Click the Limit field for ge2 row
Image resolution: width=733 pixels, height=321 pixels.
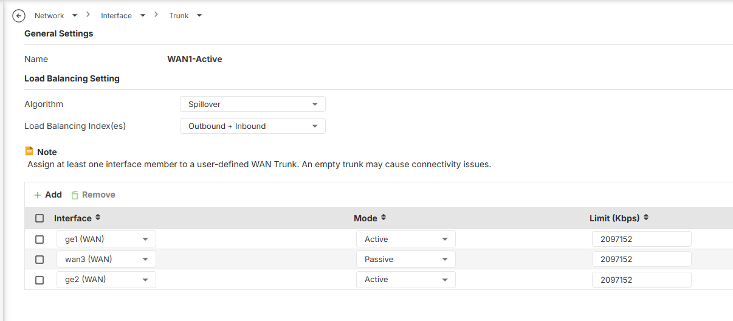pos(641,280)
